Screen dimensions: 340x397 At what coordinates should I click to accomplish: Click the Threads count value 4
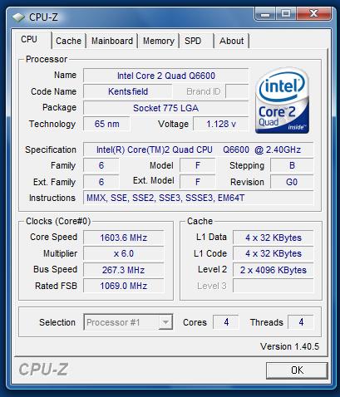click(301, 322)
